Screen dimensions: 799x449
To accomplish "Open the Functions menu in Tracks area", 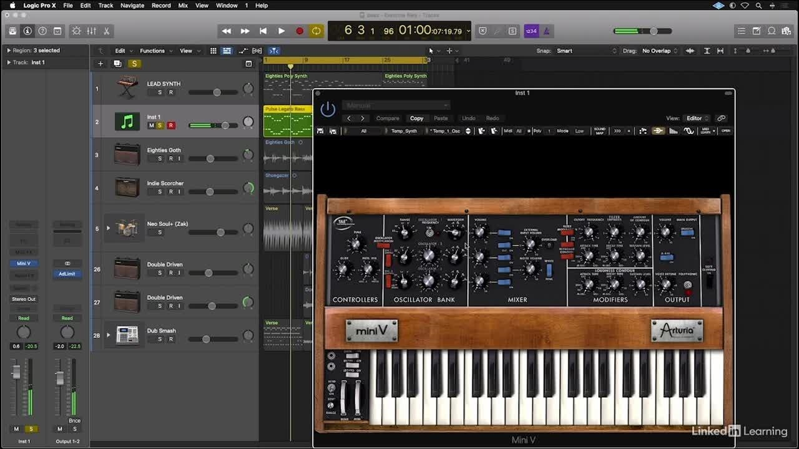I will pyautogui.click(x=154, y=51).
